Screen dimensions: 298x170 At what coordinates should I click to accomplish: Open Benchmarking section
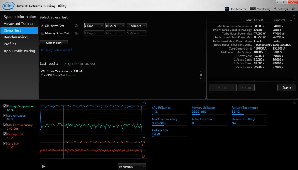click(16, 37)
